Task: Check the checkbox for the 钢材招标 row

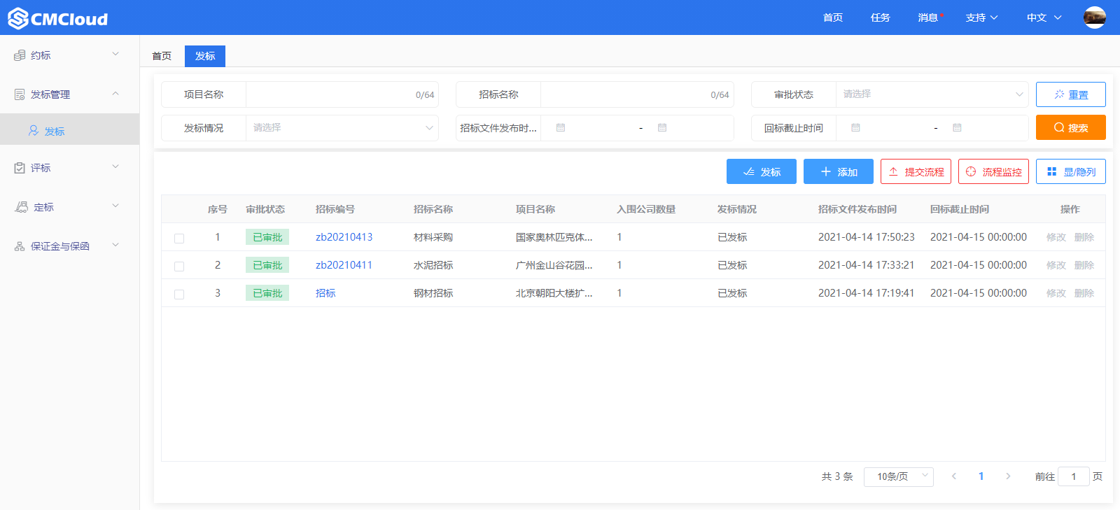Action: point(179,294)
